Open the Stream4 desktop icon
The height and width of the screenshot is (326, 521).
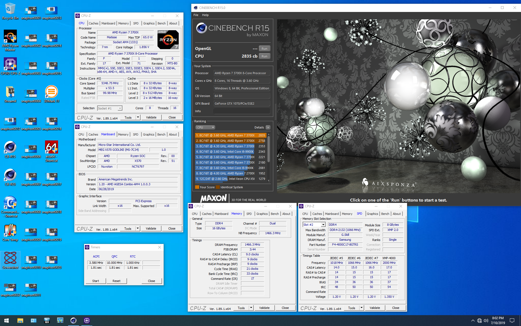tap(10, 94)
